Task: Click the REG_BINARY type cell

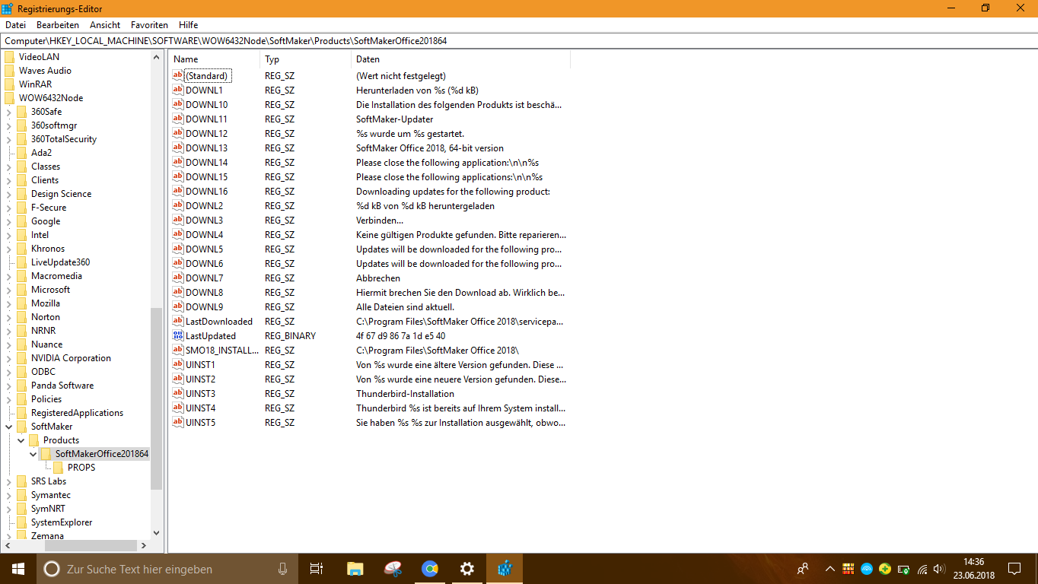Action: click(x=290, y=336)
